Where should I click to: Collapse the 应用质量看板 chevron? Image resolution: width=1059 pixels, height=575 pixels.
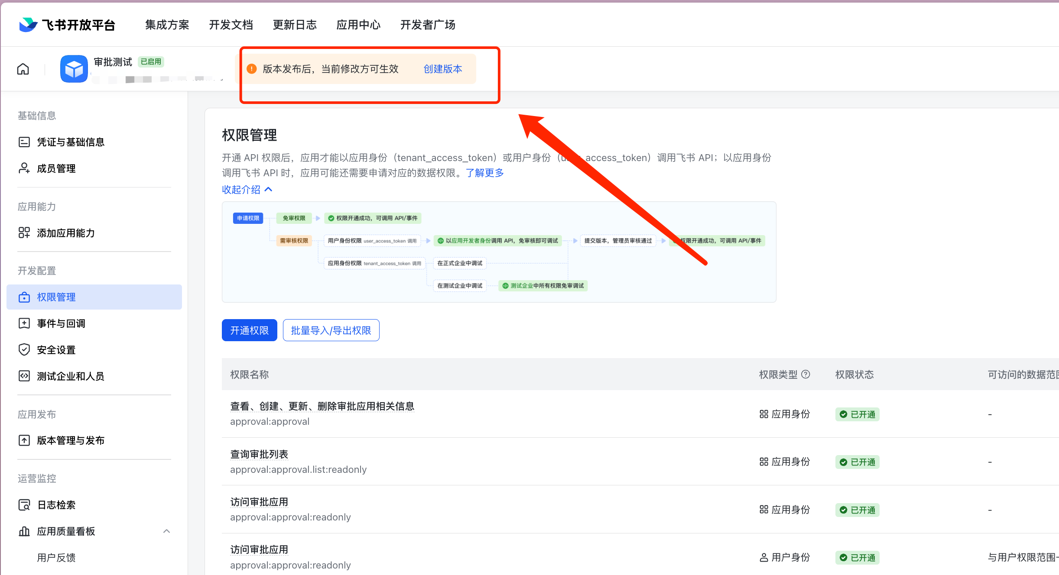[x=166, y=531]
